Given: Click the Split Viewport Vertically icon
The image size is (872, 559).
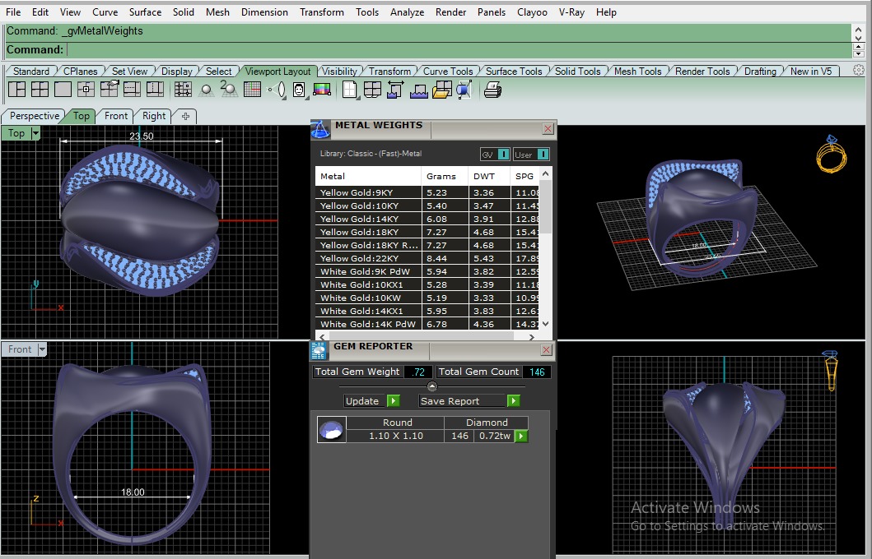Looking at the screenshot, I should [x=155, y=90].
